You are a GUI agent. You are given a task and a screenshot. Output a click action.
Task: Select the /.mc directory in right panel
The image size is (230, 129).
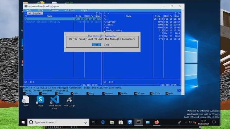point(142,28)
